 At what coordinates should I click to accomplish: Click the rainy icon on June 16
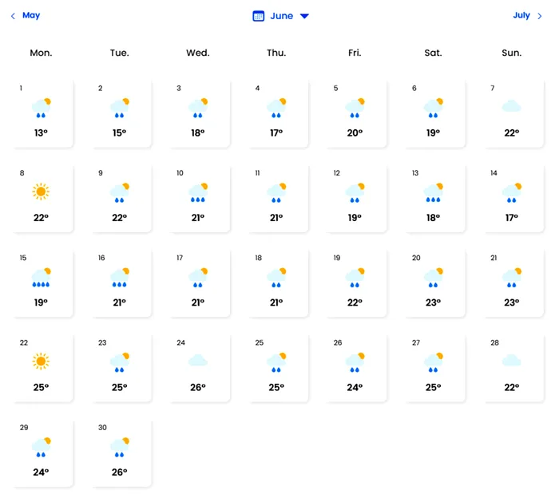(x=120, y=278)
